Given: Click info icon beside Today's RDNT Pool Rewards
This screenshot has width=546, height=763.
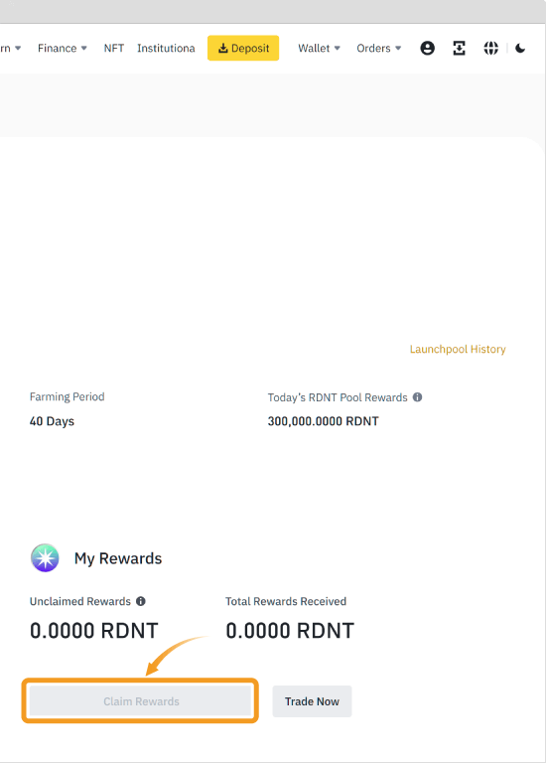Looking at the screenshot, I should point(417,397).
